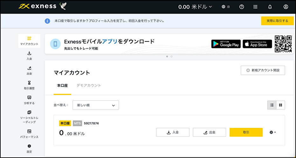Screen dimensions: 296x158
Task: Click the Exness logo in the header
Action: coord(38,6)
